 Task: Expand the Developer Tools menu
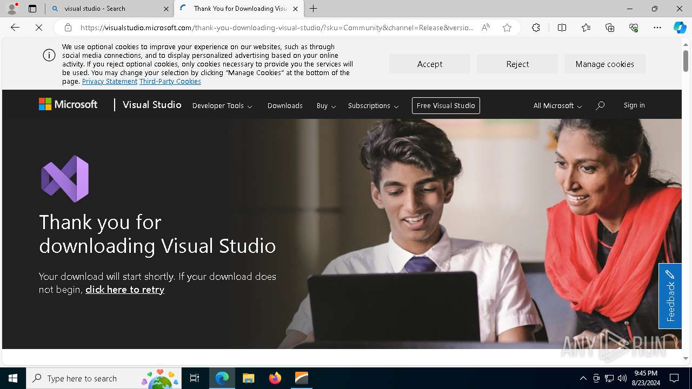pyautogui.click(x=222, y=106)
